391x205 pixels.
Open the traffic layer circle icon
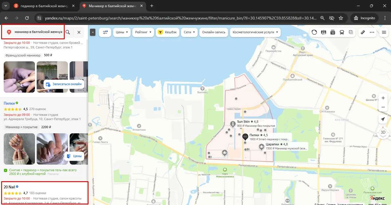coord(314,32)
